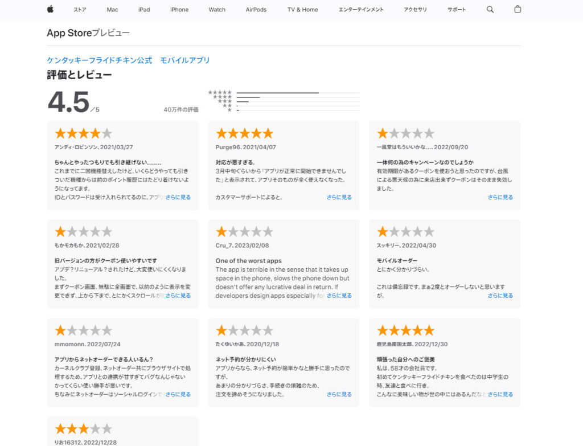Click review title 一体何の為のキャンペーンなのでしょうか

pos(425,162)
